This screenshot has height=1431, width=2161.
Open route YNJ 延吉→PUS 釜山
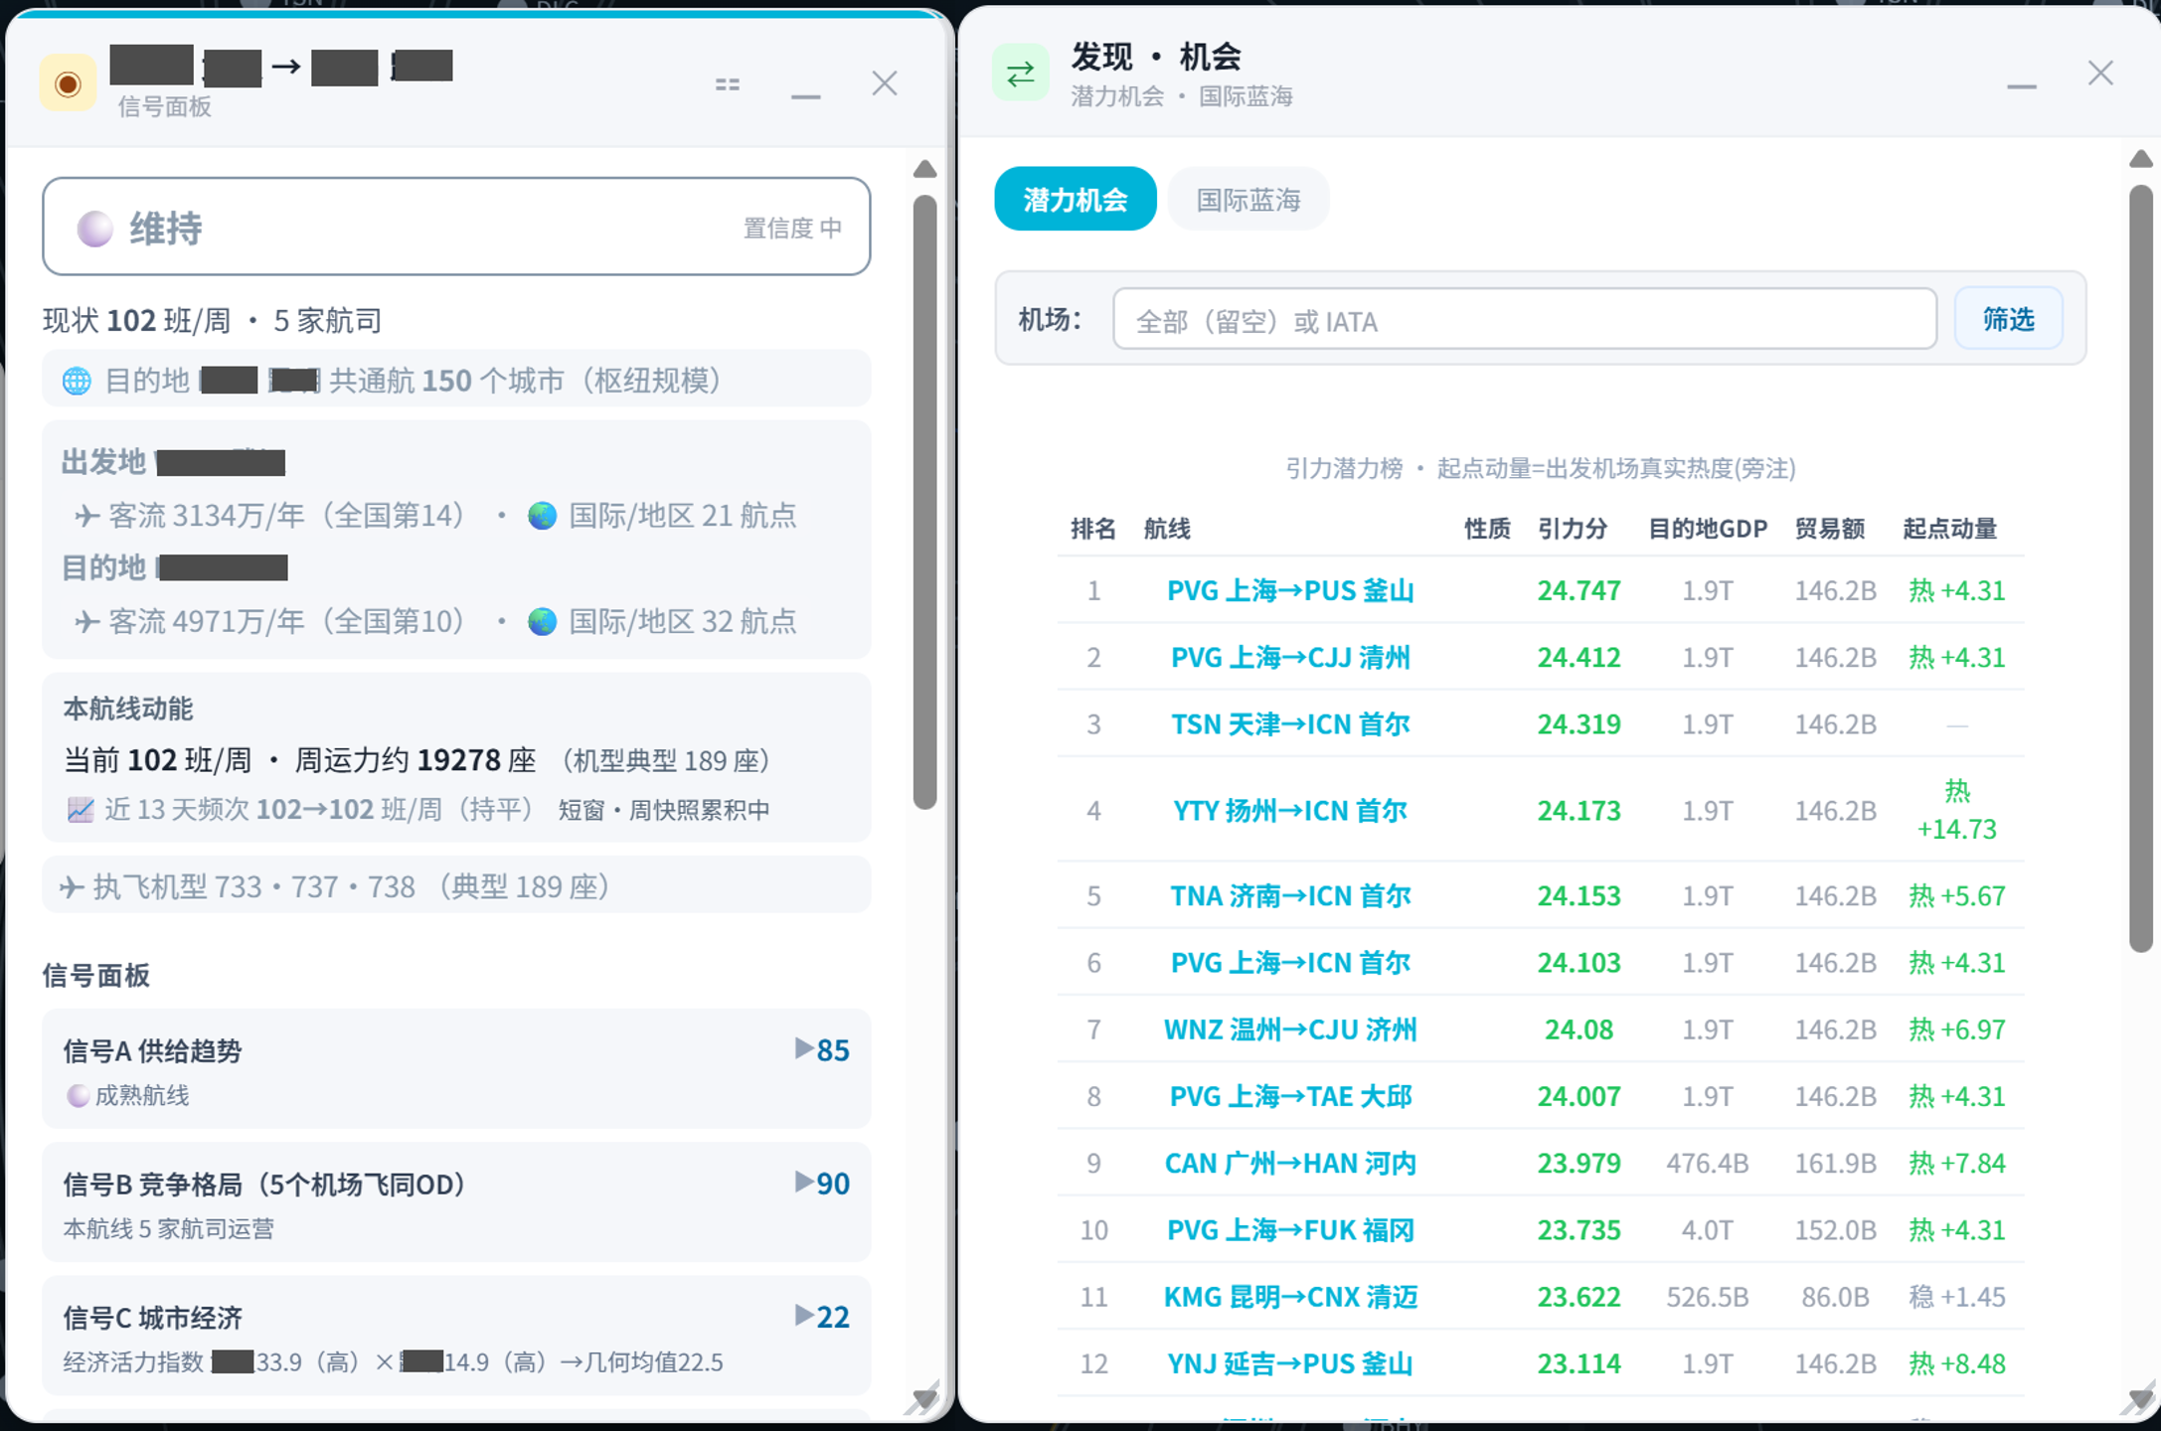1289,1362
